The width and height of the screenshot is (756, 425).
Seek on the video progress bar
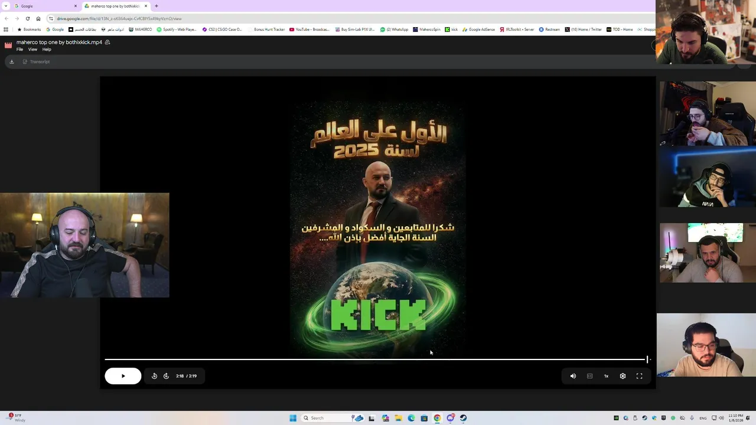point(377,359)
